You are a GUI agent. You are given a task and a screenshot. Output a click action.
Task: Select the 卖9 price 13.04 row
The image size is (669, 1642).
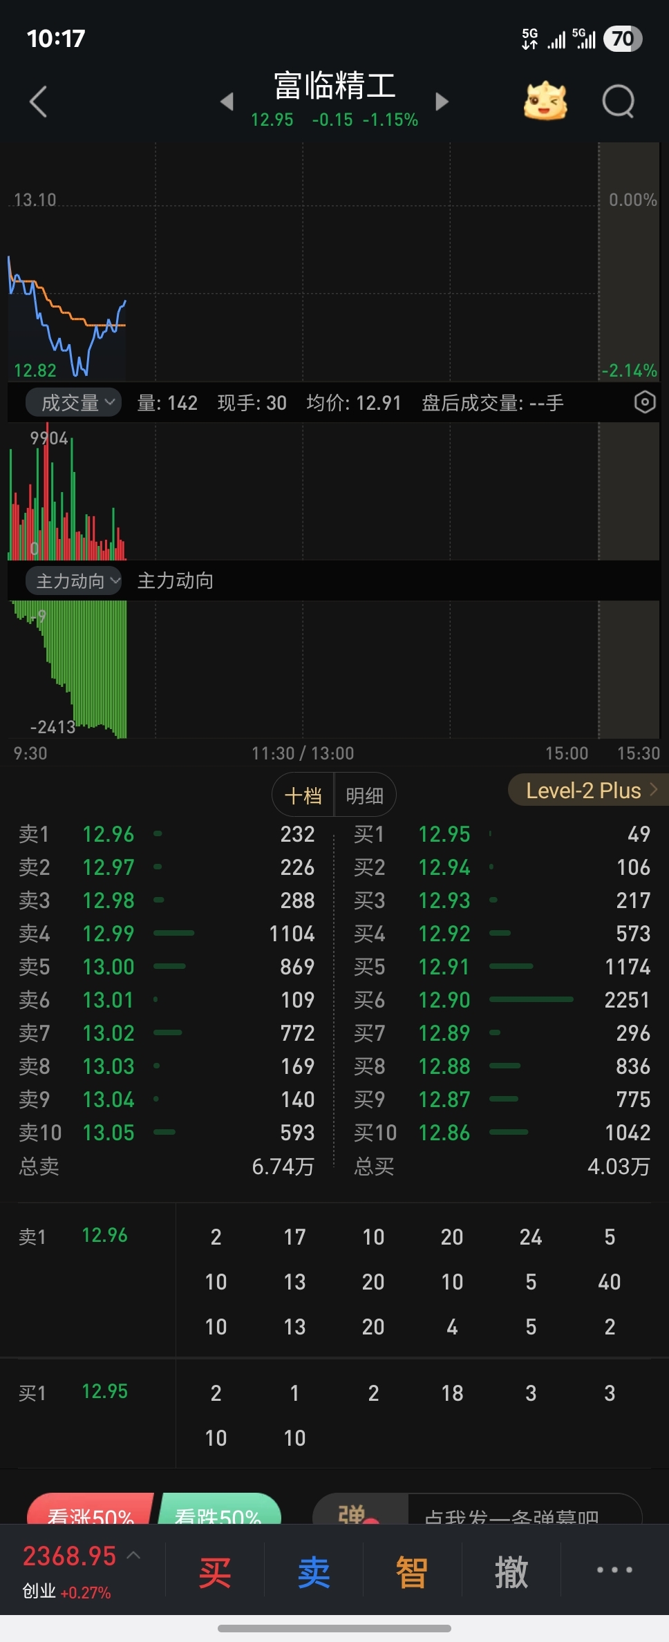tap(167, 1100)
